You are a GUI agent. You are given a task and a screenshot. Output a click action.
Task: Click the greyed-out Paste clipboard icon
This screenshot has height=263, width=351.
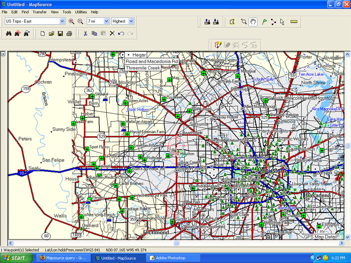pos(103,34)
